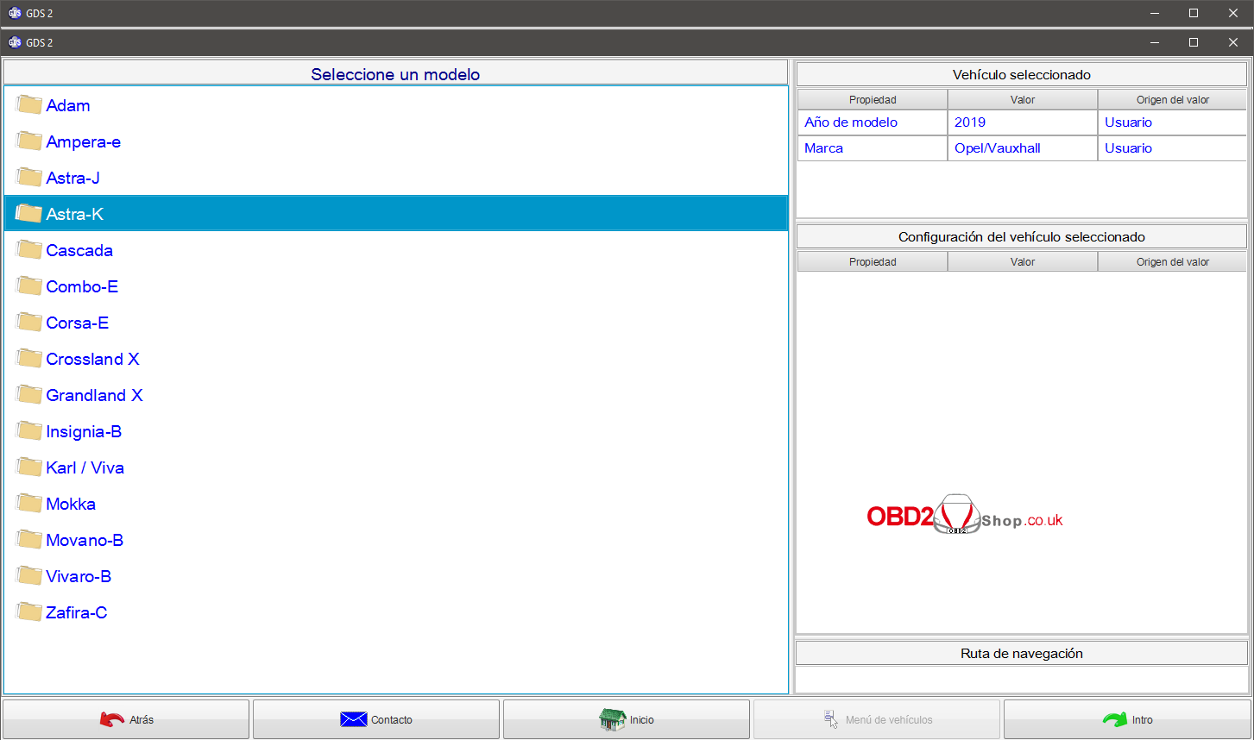Open the Insignia-B model entry
1254x740 pixels.
click(84, 431)
